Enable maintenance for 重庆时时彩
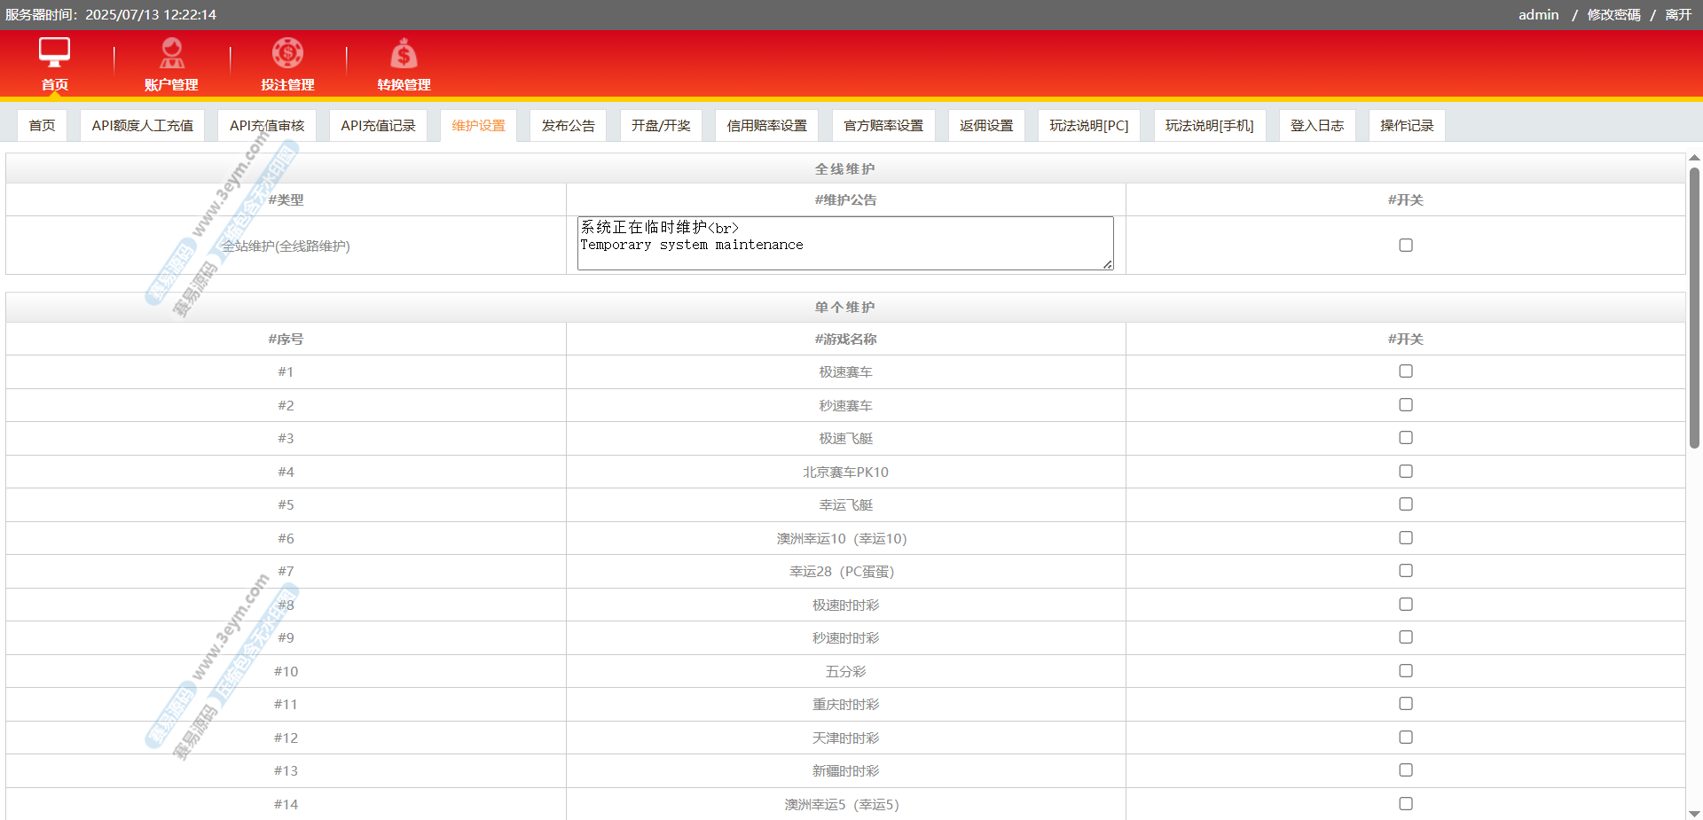The image size is (1703, 820). pyautogui.click(x=1405, y=704)
